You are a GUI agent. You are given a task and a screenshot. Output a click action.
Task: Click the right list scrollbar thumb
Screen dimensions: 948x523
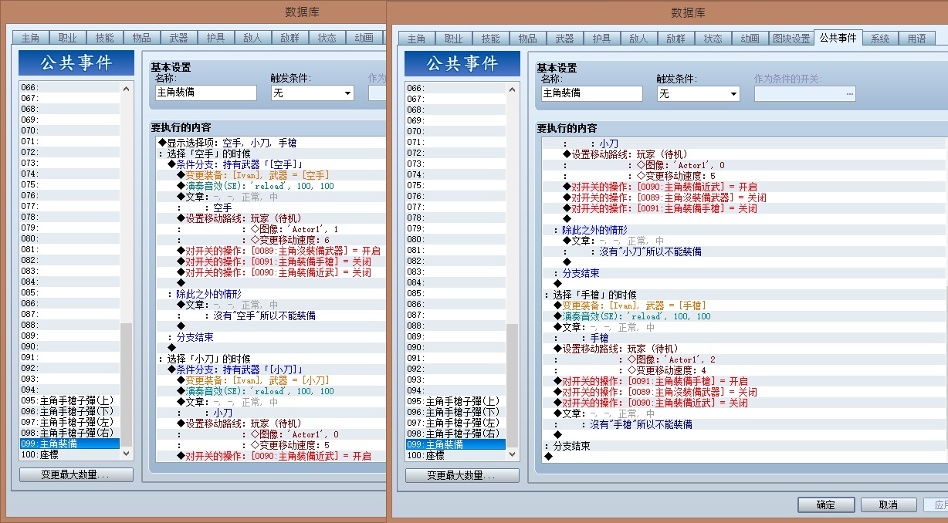click(513, 385)
